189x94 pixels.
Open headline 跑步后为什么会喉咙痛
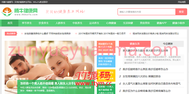pyautogui.click(x=147, y=91)
